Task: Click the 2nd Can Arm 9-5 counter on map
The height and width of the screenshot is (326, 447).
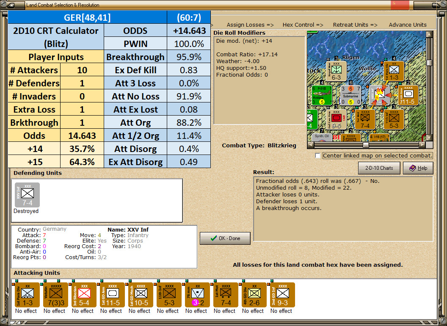Action: (x=337, y=119)
